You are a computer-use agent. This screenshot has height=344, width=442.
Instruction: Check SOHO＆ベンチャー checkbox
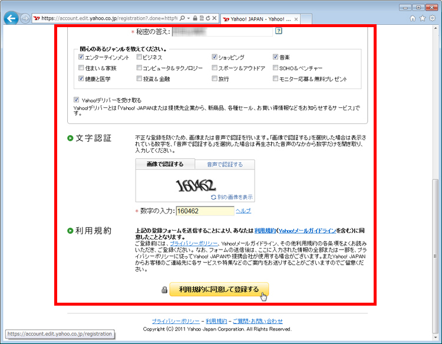coord(275,68)
